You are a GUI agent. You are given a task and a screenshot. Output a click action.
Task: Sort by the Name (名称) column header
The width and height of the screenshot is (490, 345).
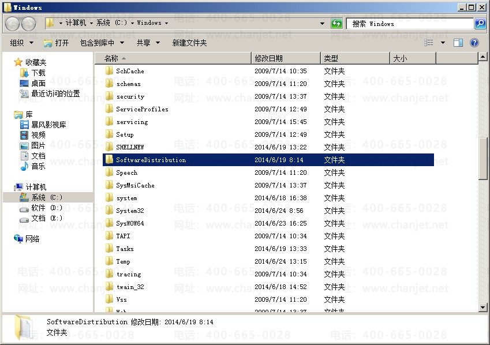(x=173, y=58)
